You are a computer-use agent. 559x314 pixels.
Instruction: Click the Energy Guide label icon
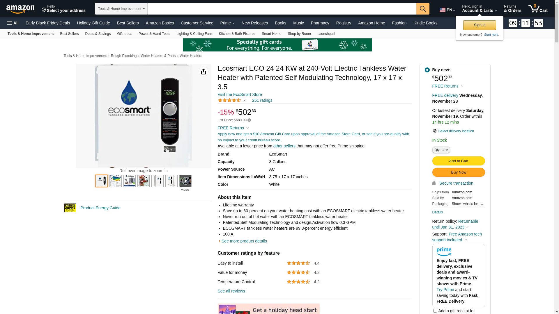(x=70, y=208)
